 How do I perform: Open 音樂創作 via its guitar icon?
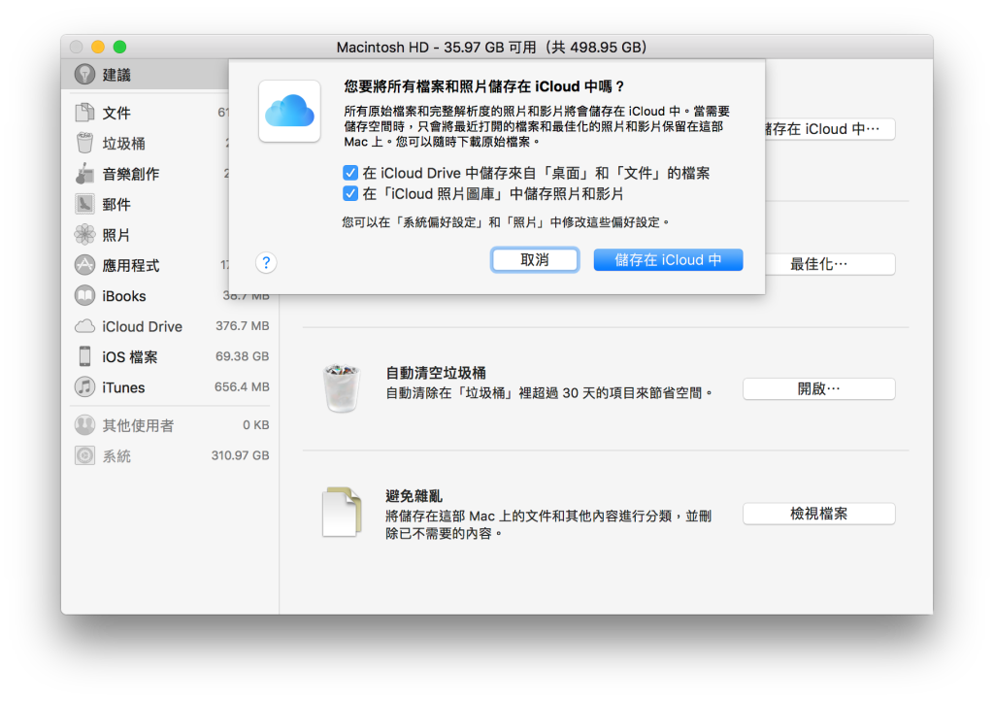84,173
